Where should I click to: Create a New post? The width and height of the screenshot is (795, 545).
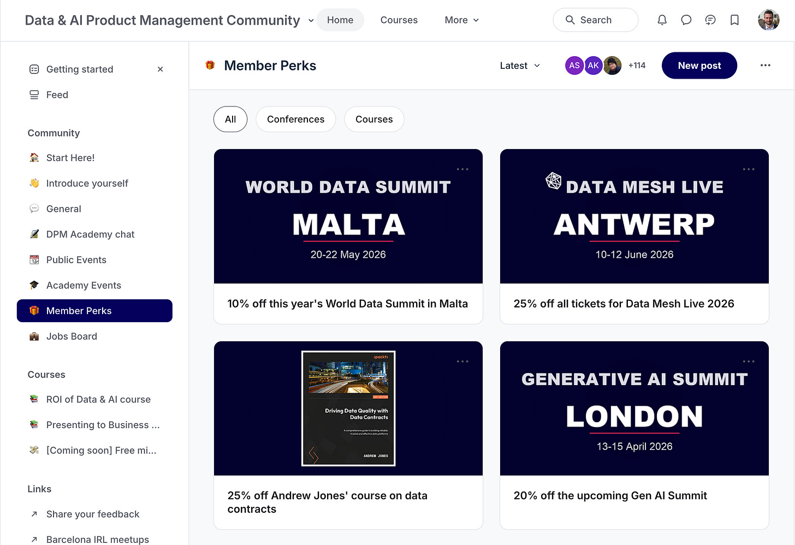(x=699, y=66)
